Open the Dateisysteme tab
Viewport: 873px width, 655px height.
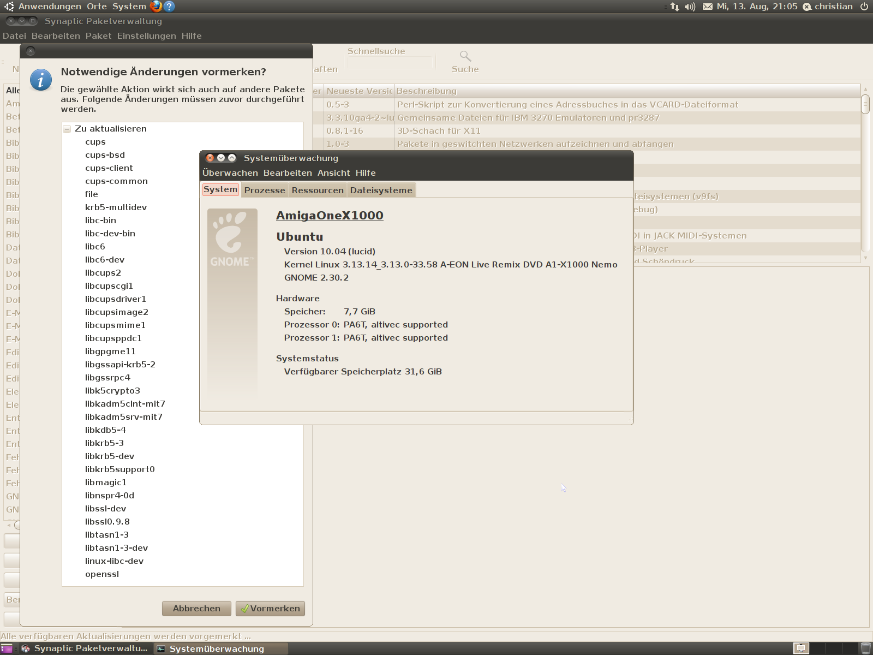coord(381,190)
